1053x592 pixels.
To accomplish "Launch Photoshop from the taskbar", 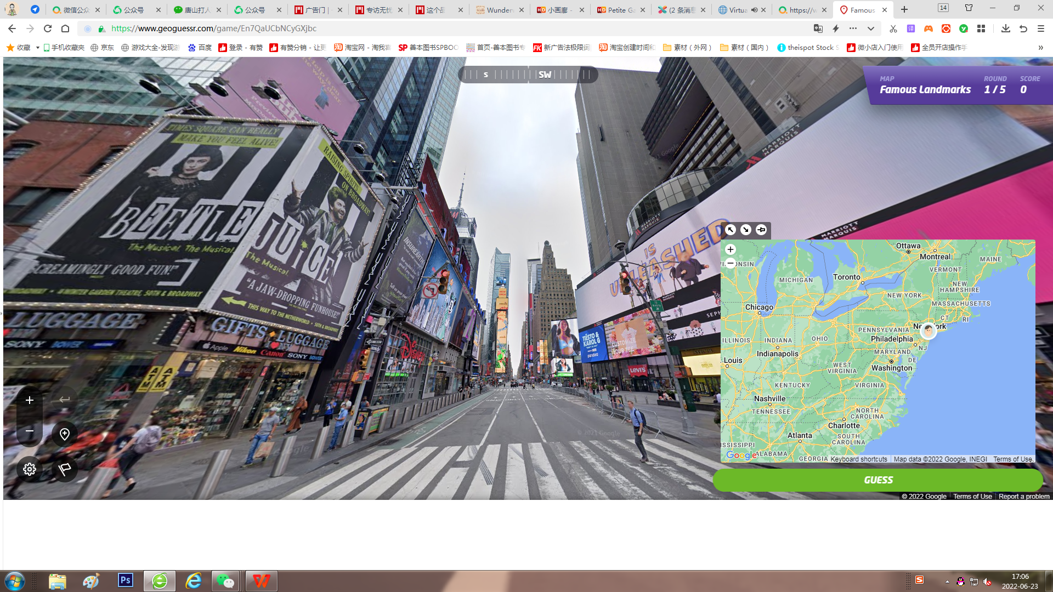I will pyautogui.click(x=126, y=580).
